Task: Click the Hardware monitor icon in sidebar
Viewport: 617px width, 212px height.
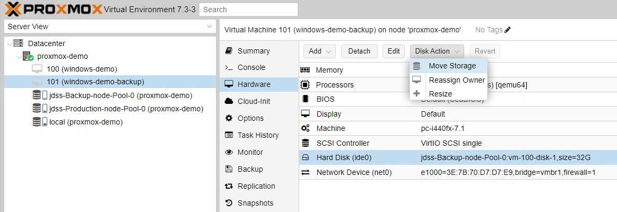Action: click(x=229, y=84)
